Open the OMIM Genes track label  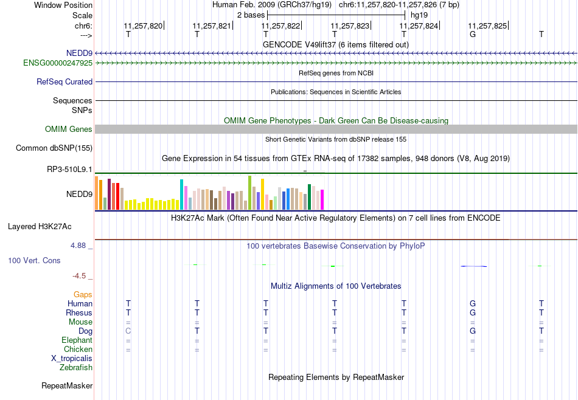(69, 129)
